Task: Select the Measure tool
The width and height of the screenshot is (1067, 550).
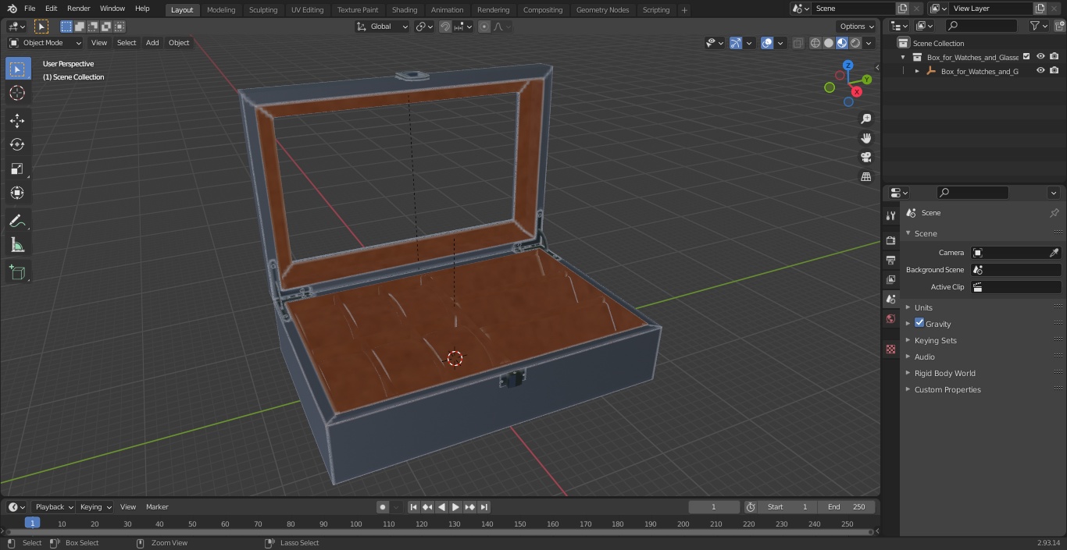Action: (17, 246)
